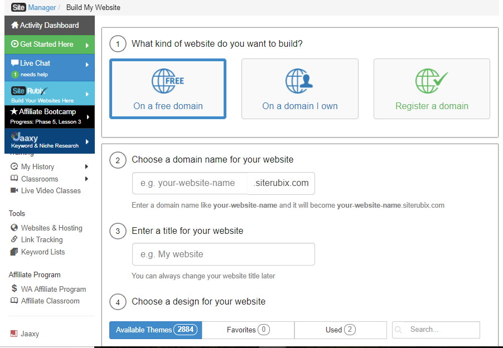The width and height of the screenshot is (503, 348).
Task: Expand the Affiliate Bootcamp submenu arrow
Action: click(88, 117)
